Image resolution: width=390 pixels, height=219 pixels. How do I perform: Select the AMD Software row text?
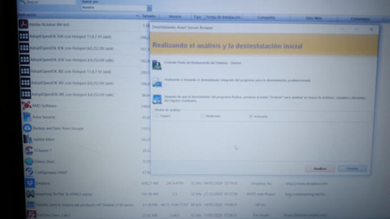[44, 106]
